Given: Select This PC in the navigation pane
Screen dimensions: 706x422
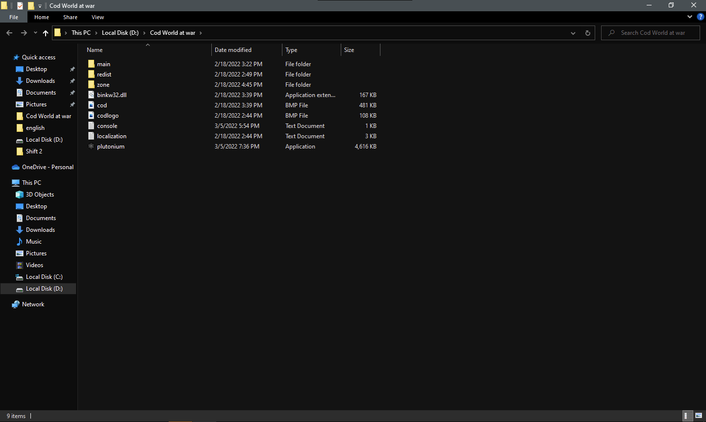Looking at the screenshot, I should [x=31, y=183].
